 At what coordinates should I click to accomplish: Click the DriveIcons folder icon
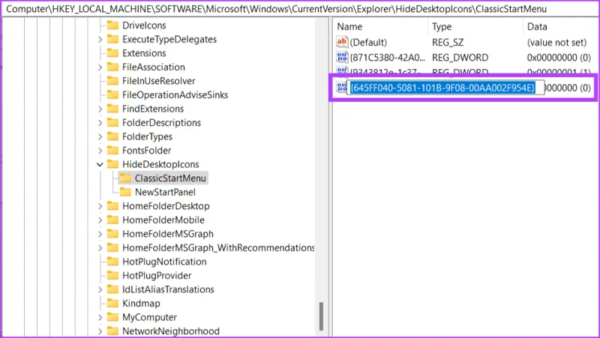click(112, 25)
